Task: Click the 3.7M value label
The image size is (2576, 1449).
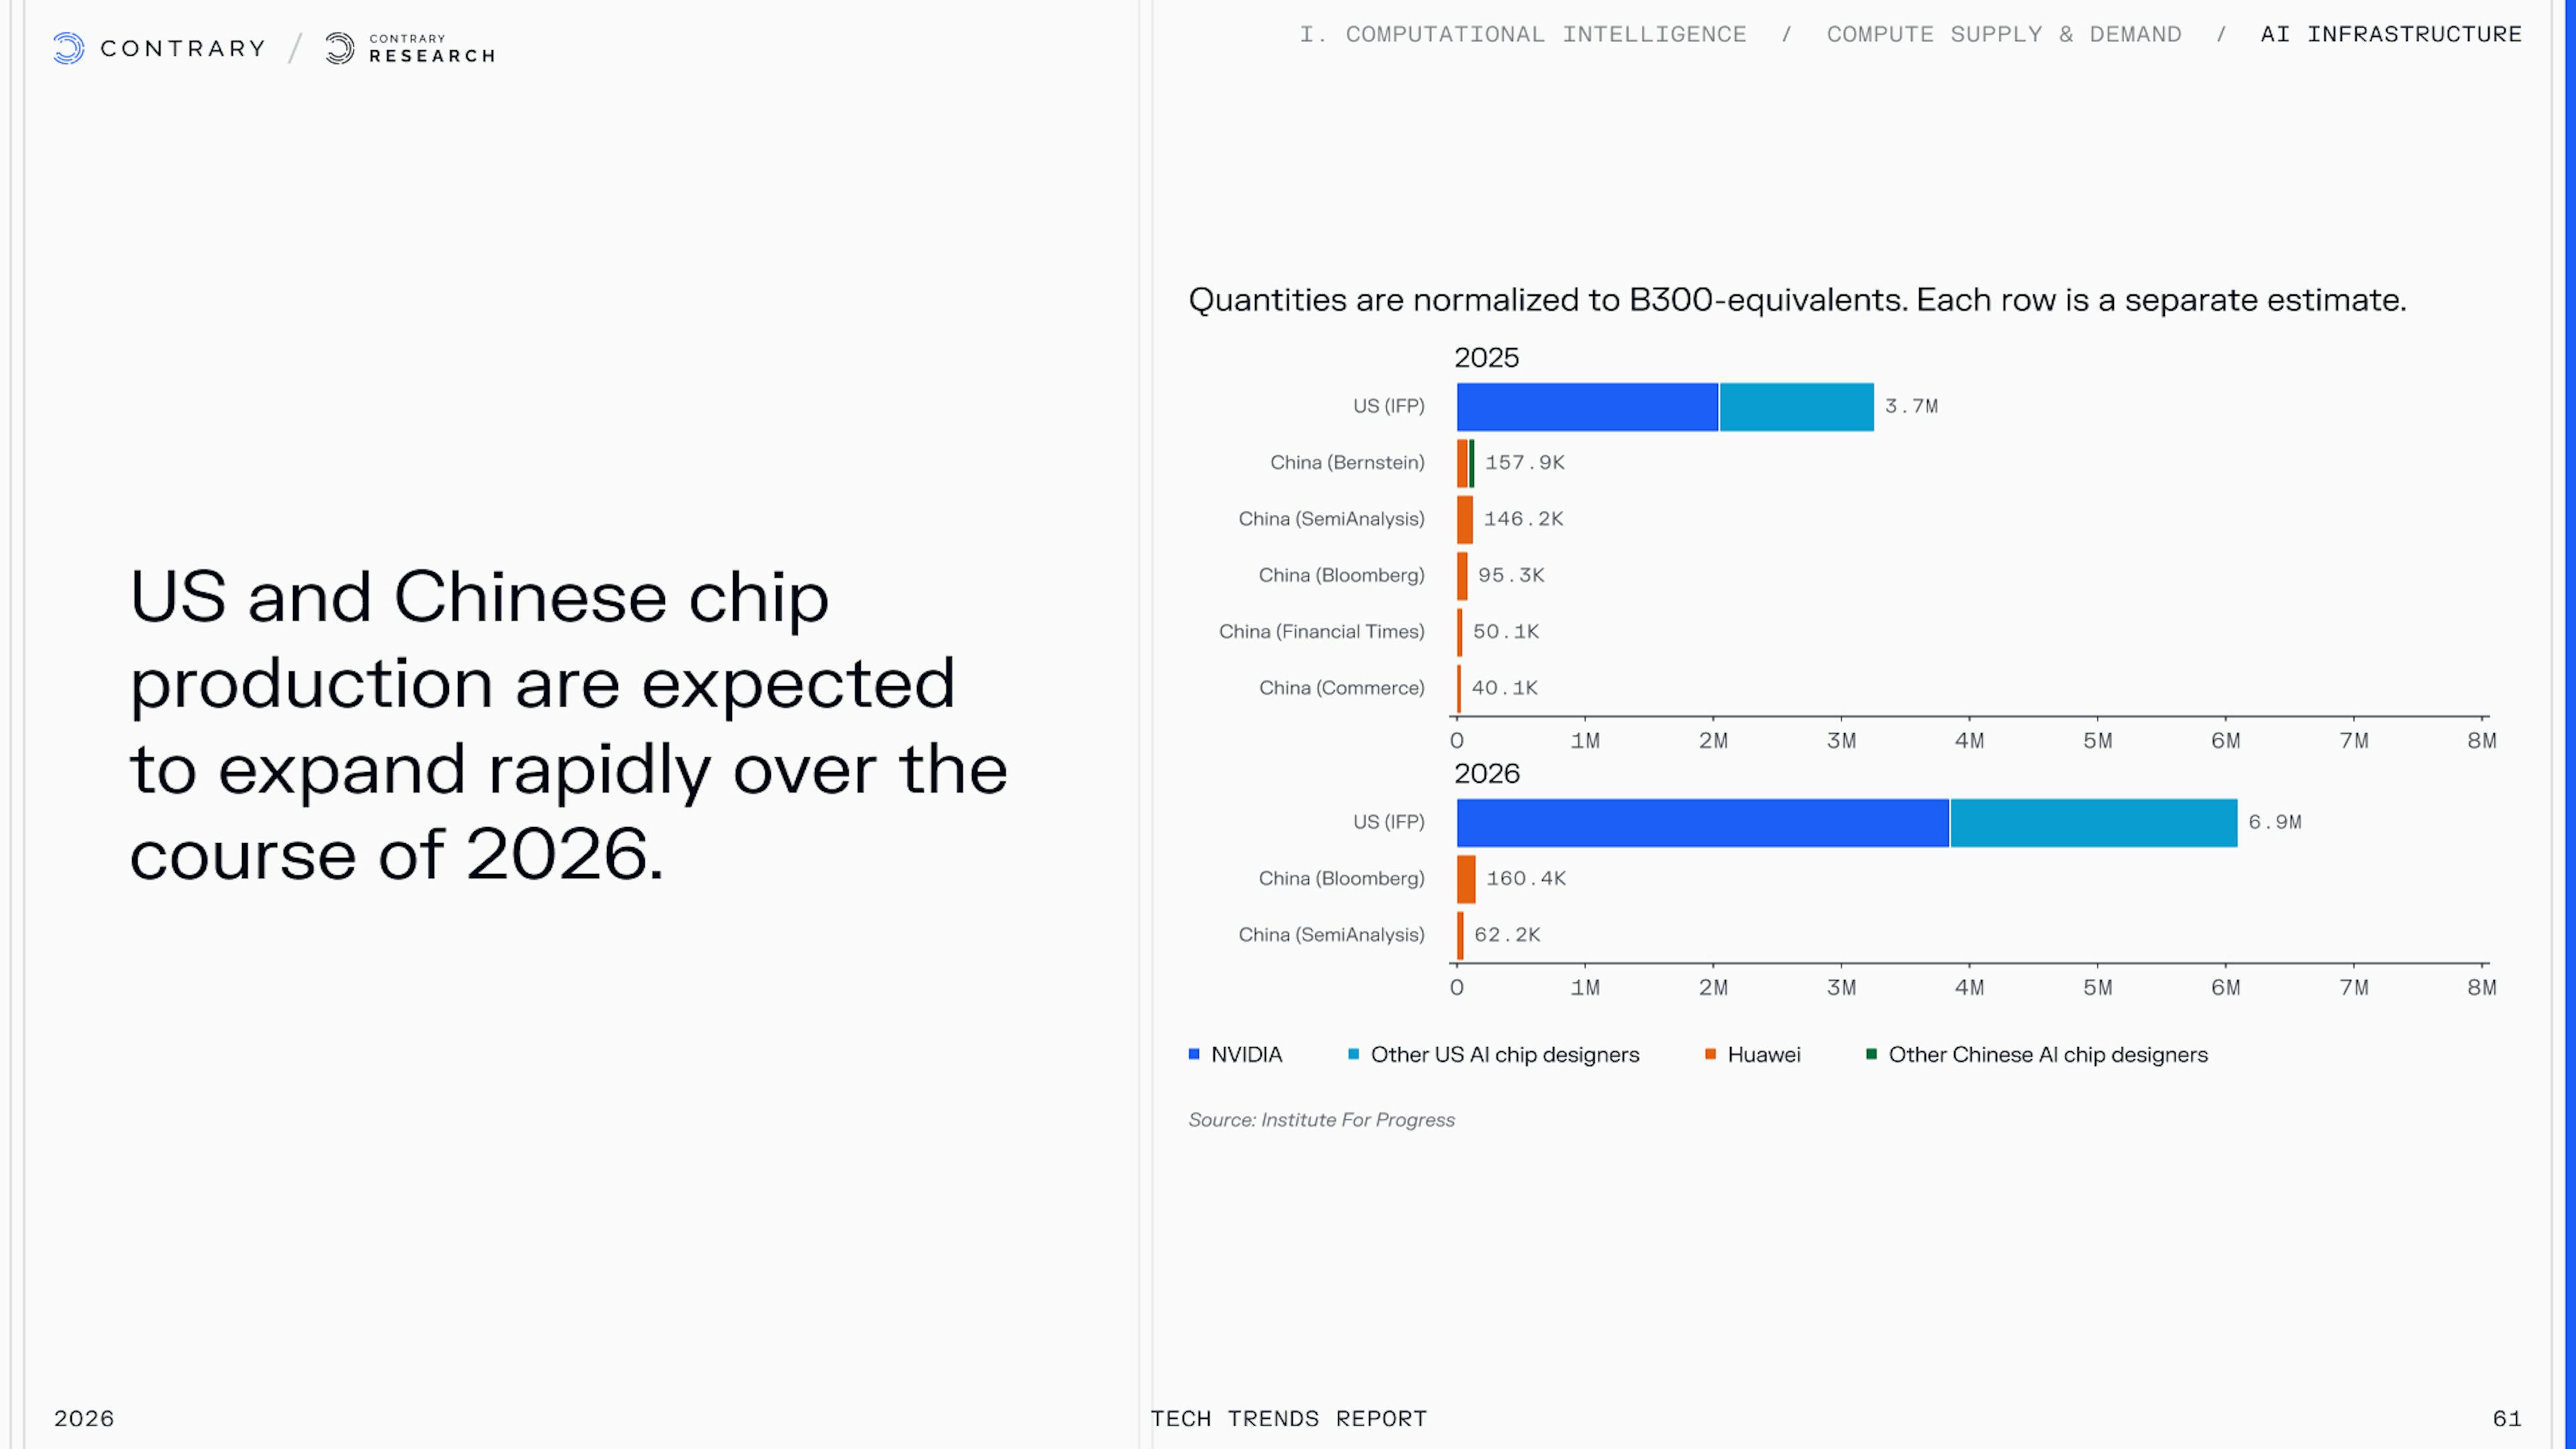Action: pos(1911,407)
